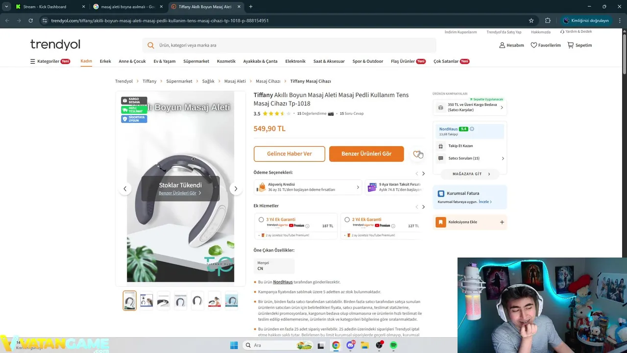Open Sepetim shopping cart icon

point(571,45)
